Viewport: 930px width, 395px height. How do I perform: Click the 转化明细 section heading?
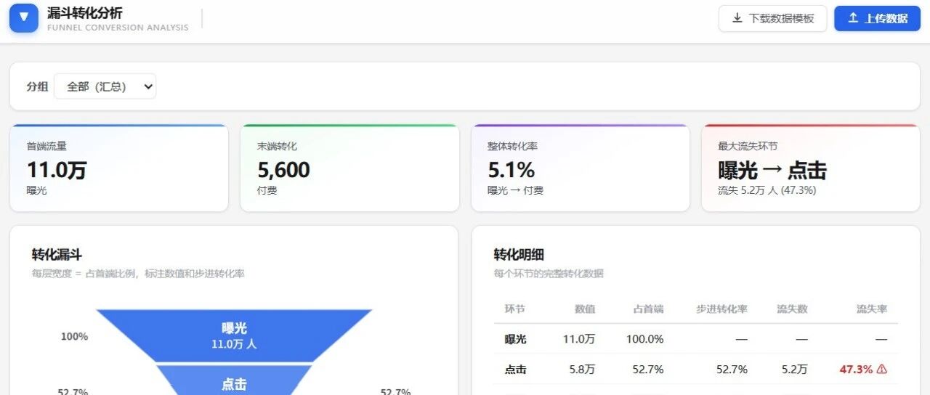pyautogui.click(x=519, y=255)
